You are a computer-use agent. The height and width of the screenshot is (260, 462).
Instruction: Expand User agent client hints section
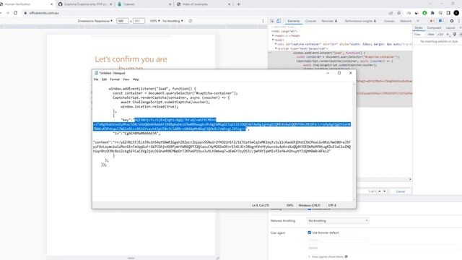tap(309, 257)
